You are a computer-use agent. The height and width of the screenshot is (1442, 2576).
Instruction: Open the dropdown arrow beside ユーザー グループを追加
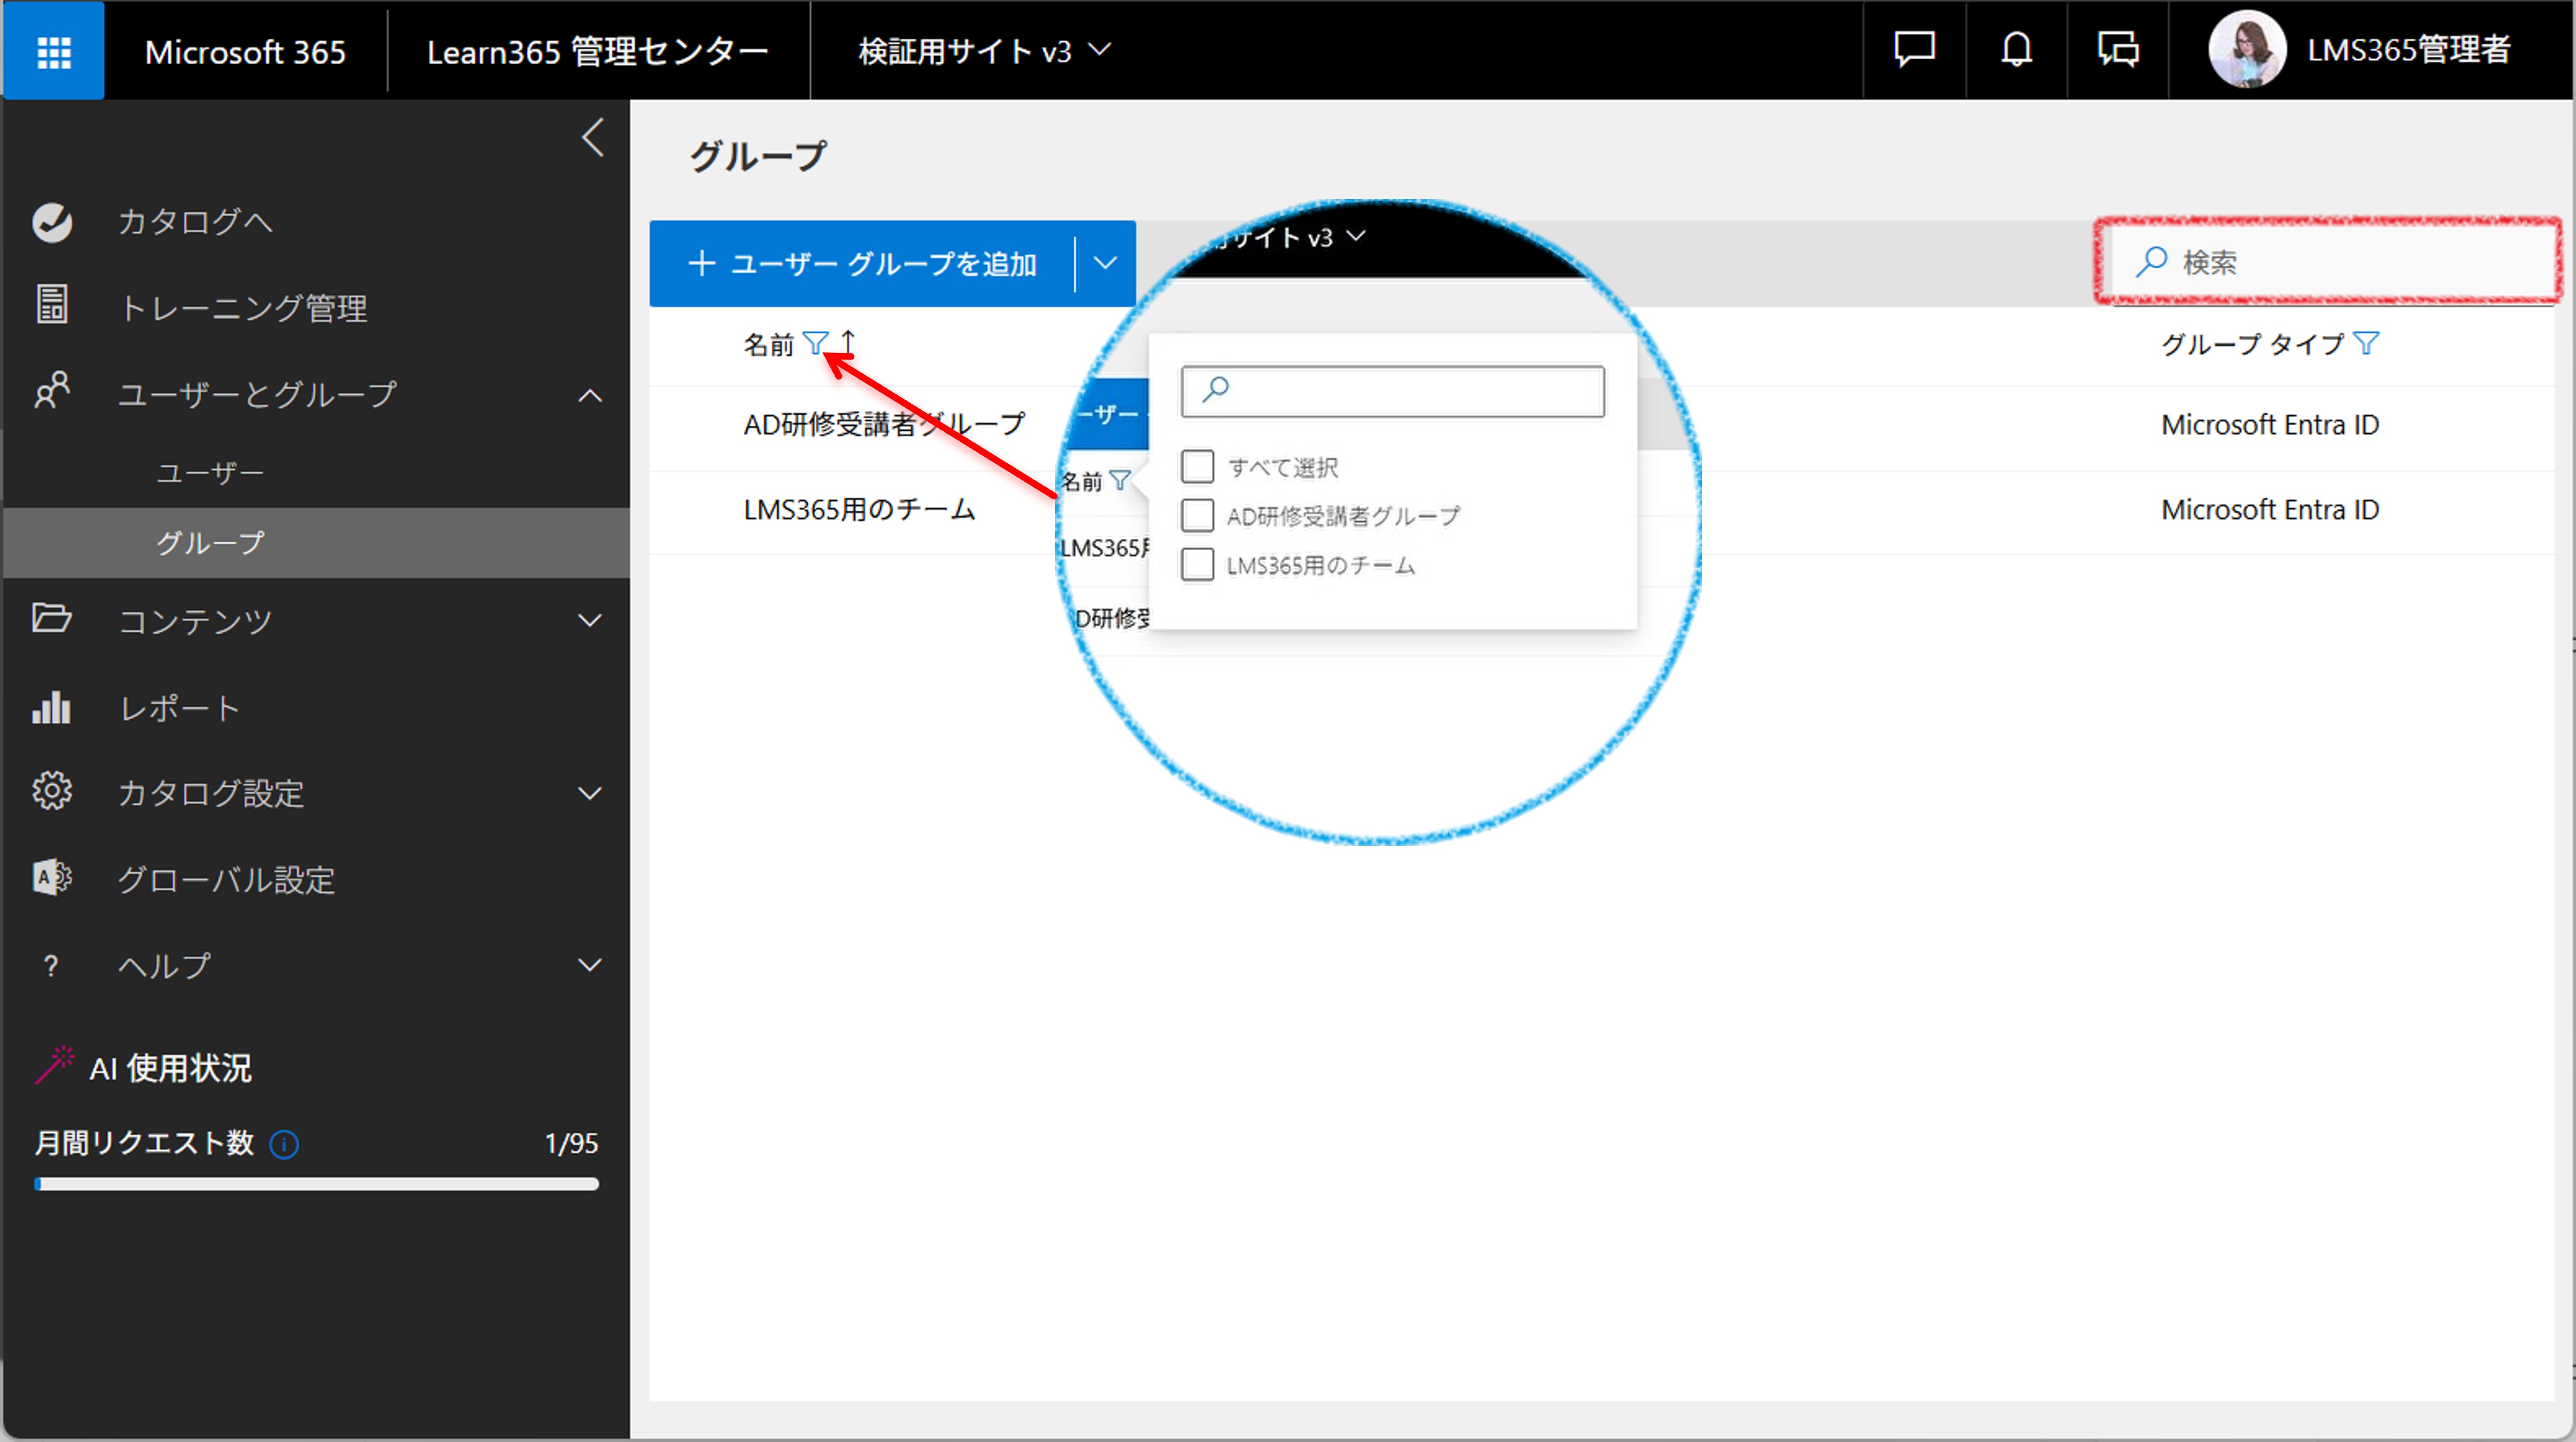pos(1105,264)
